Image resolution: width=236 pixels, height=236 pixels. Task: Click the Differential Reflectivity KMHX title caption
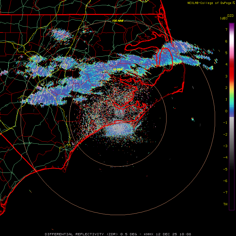coord(118,234)
